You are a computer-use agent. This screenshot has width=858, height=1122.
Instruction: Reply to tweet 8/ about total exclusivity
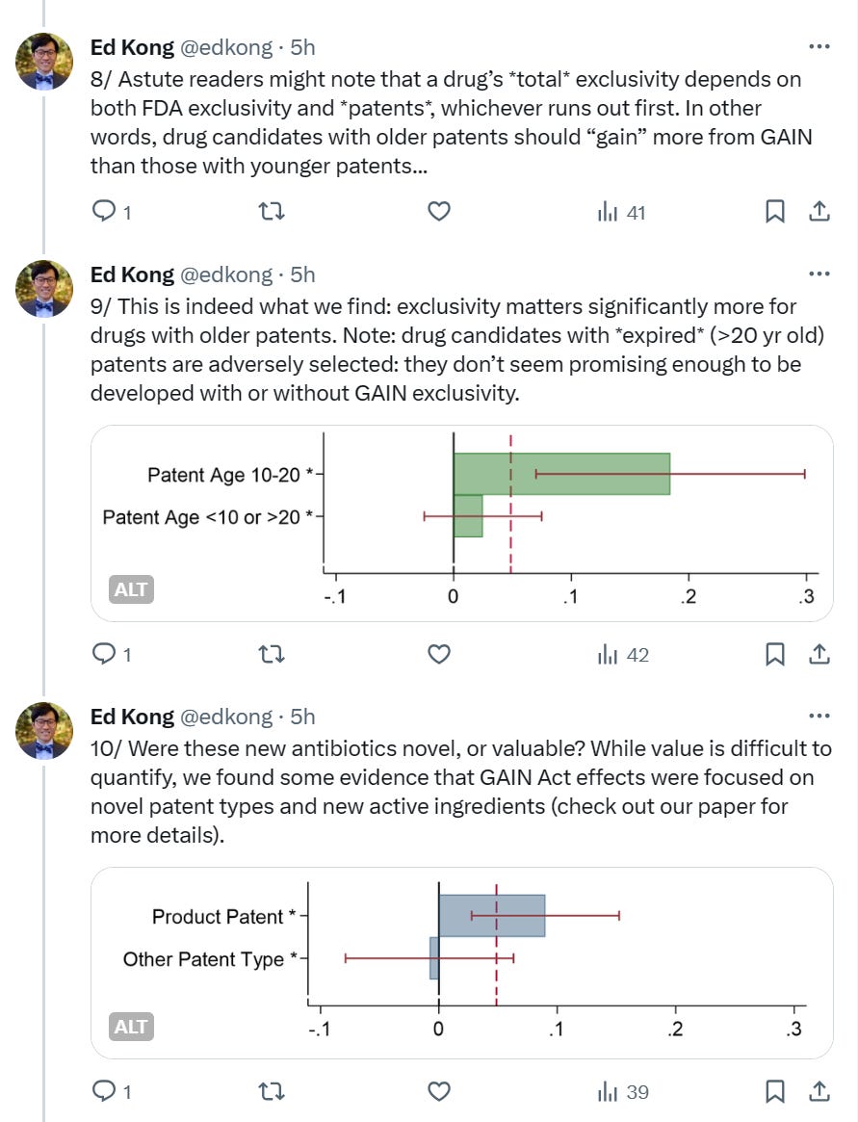tap(112, 212)
